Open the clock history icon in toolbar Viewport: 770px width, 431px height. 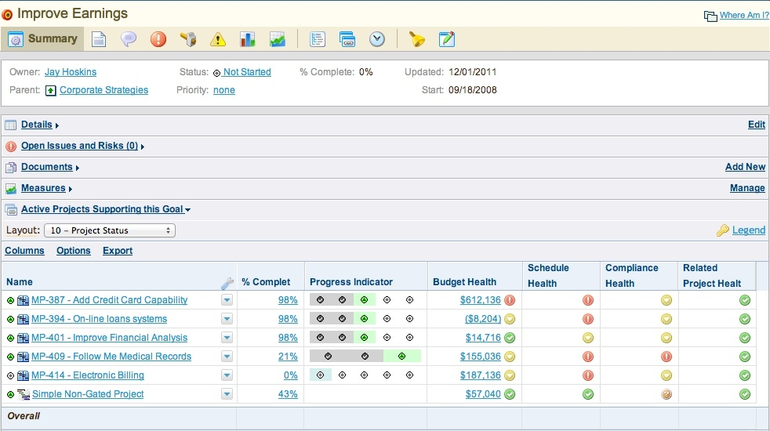click(x=376, y=39)
